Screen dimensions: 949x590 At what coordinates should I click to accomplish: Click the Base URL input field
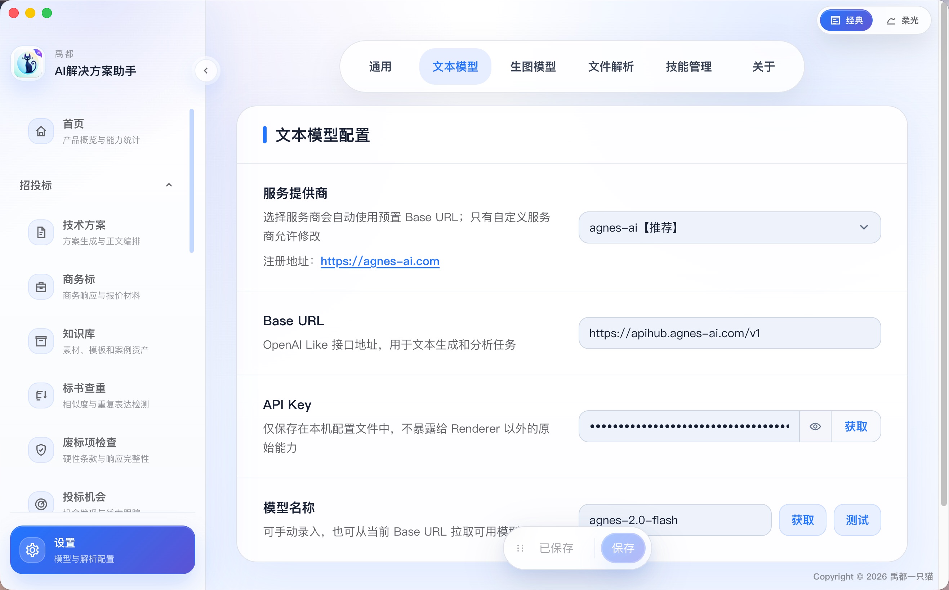pyautogui.click(x=729, y=333)
